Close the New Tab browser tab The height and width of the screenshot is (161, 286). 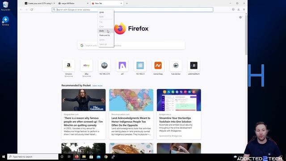(x=121, y=3)
